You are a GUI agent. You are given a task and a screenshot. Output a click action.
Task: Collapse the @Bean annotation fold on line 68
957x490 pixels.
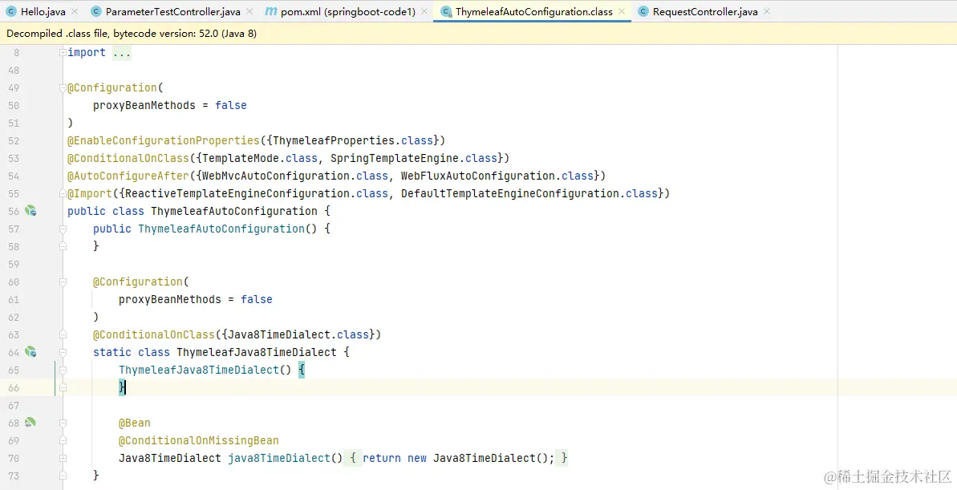click(x=63, y=423)
